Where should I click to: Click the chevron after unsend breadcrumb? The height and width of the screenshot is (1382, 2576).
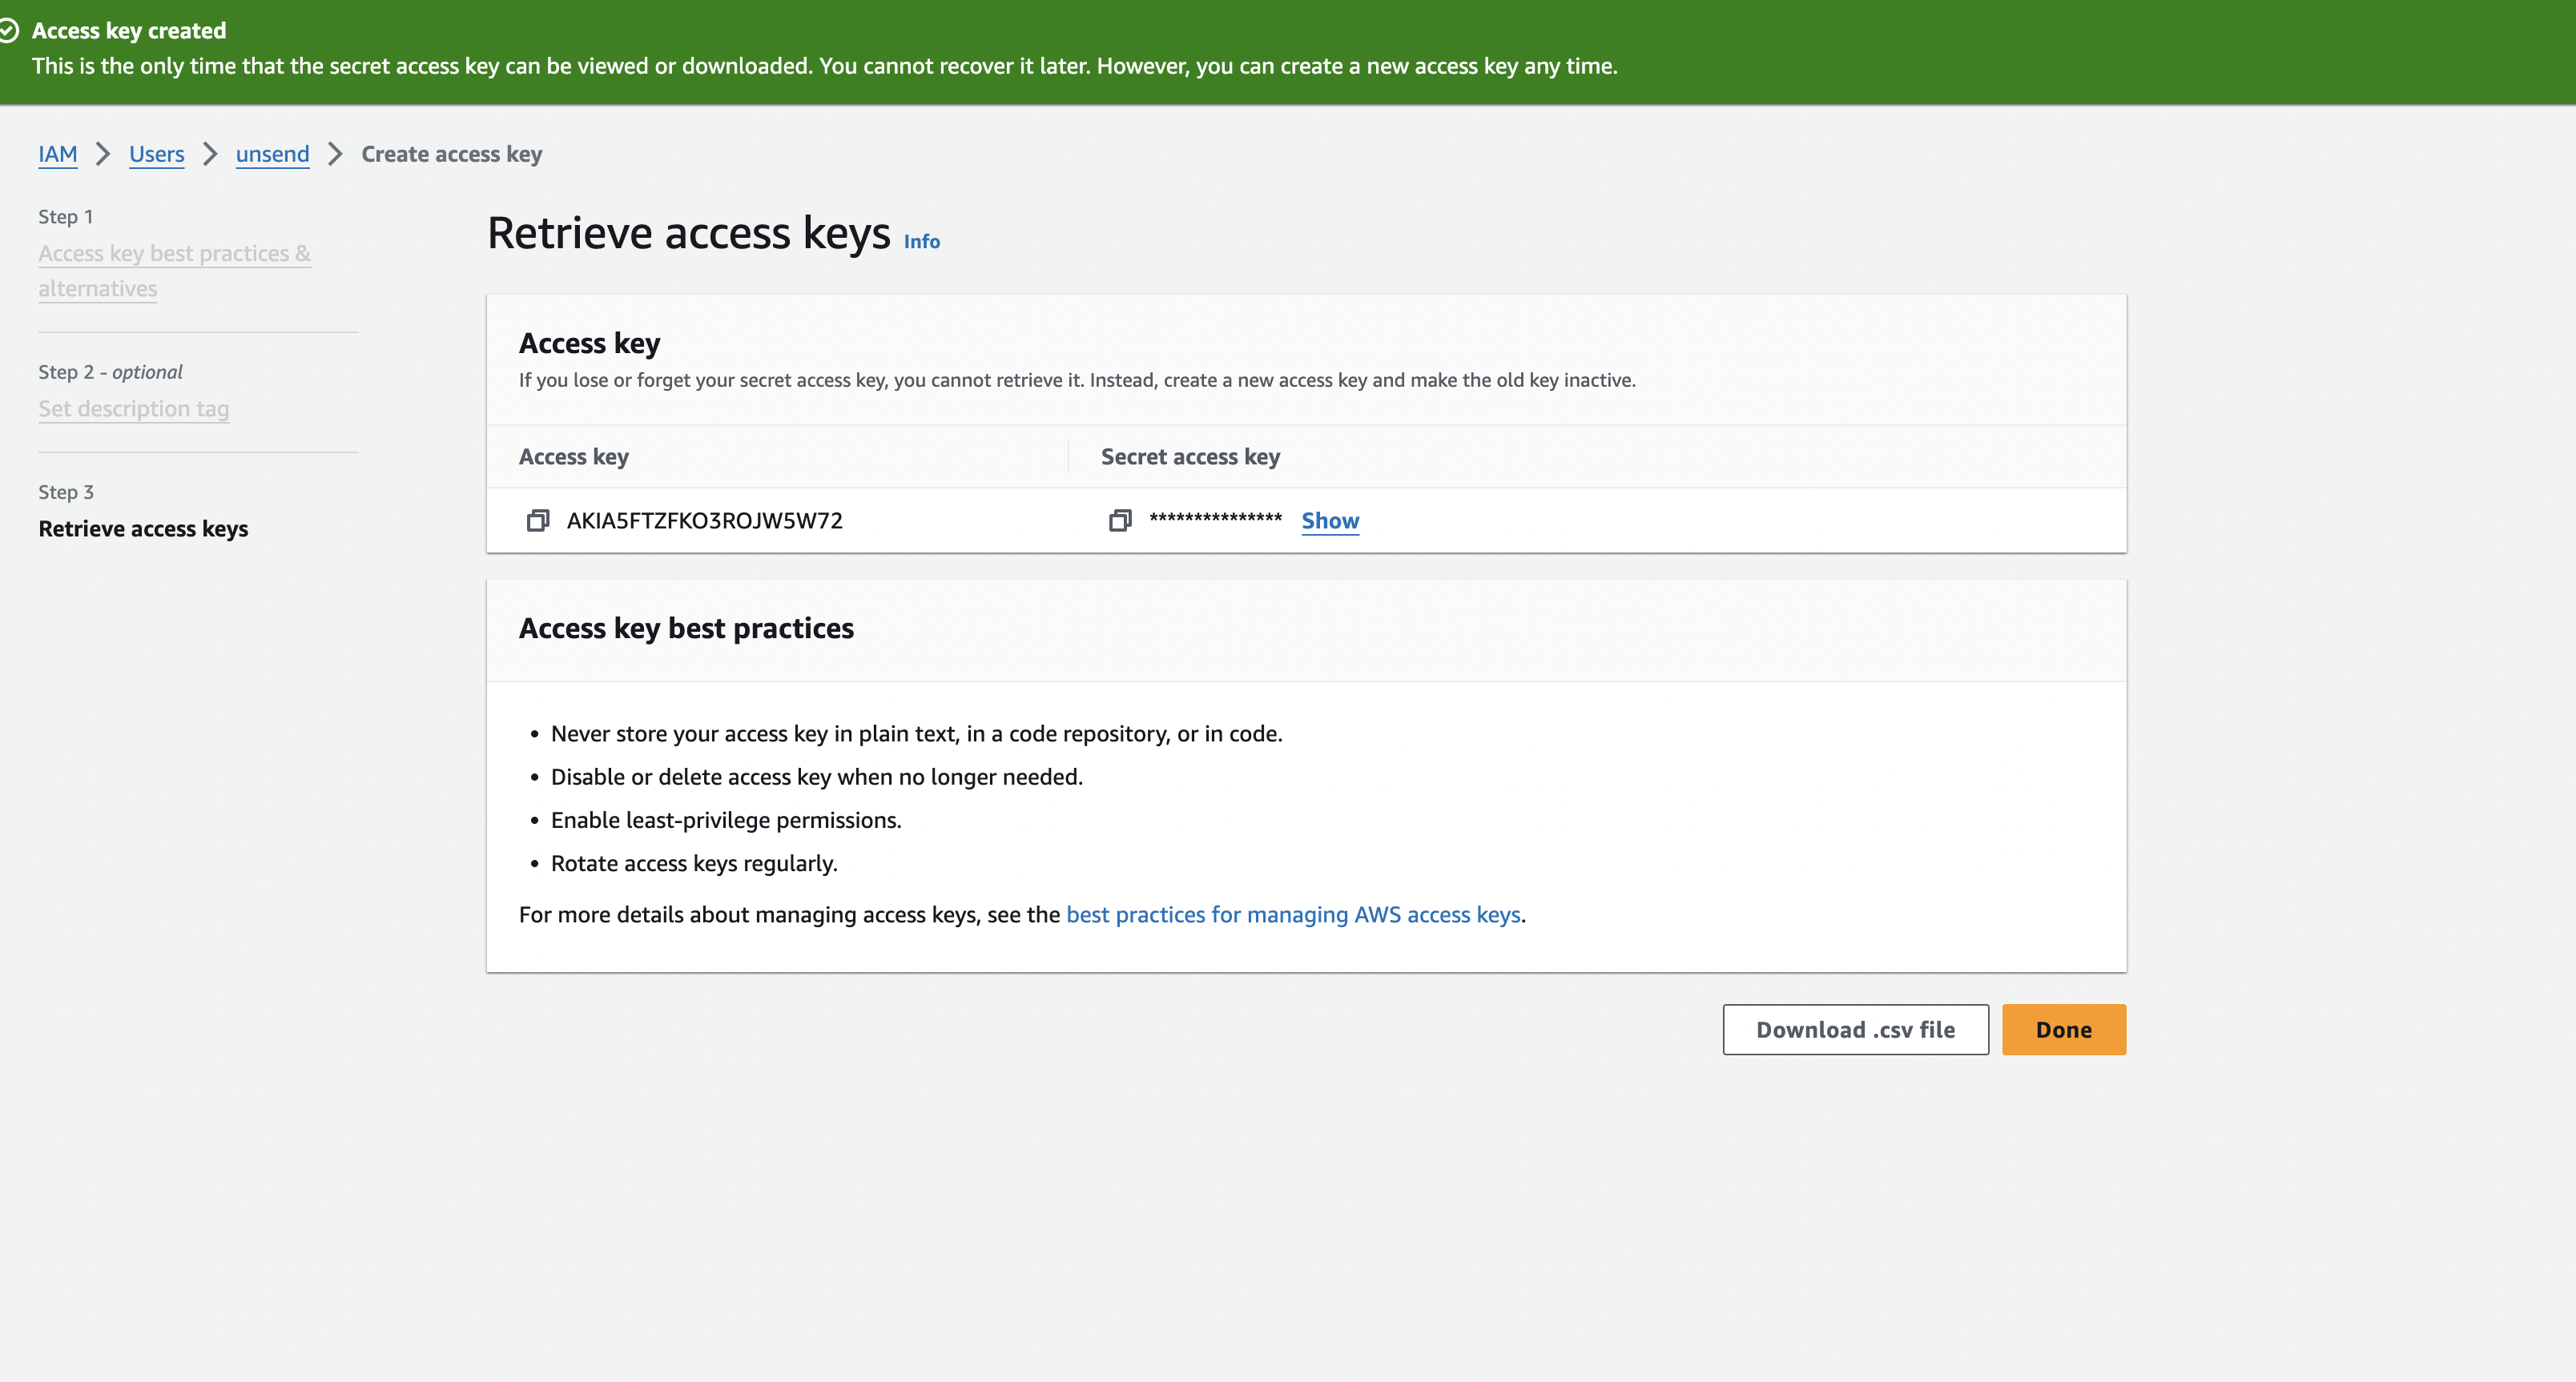(336, 154)
